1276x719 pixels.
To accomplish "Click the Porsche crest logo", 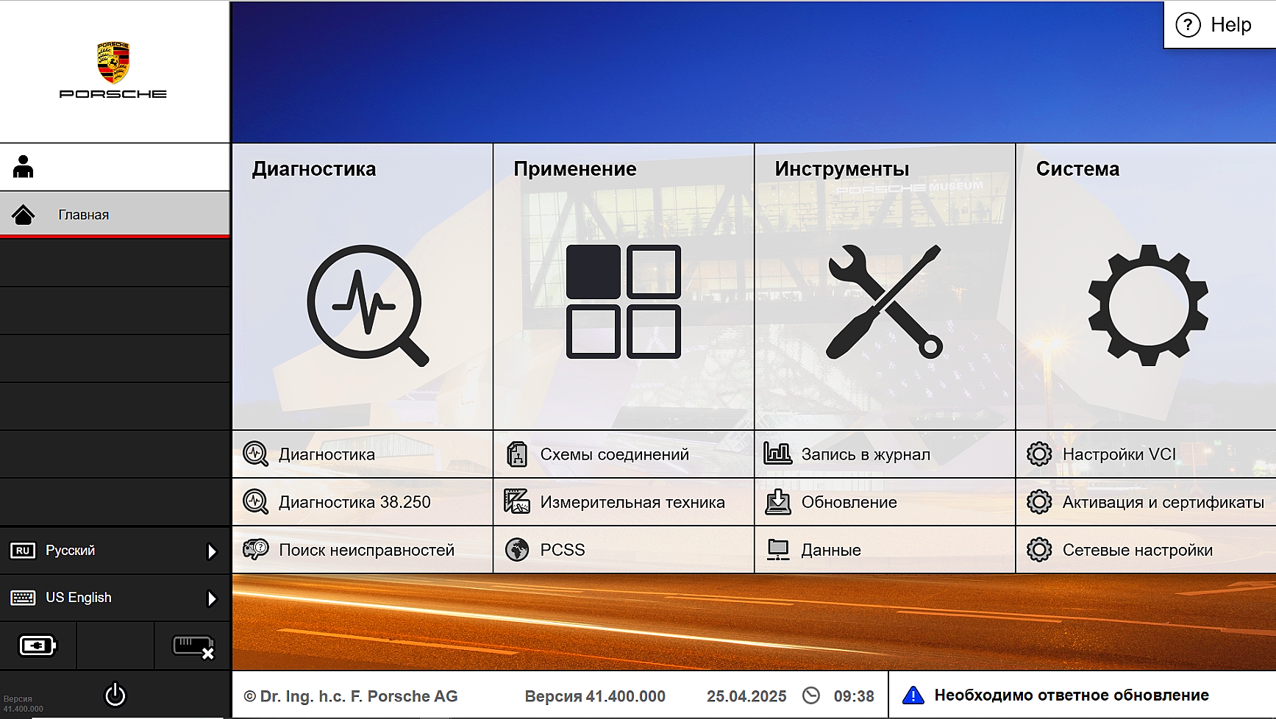I will pos(113,62).
